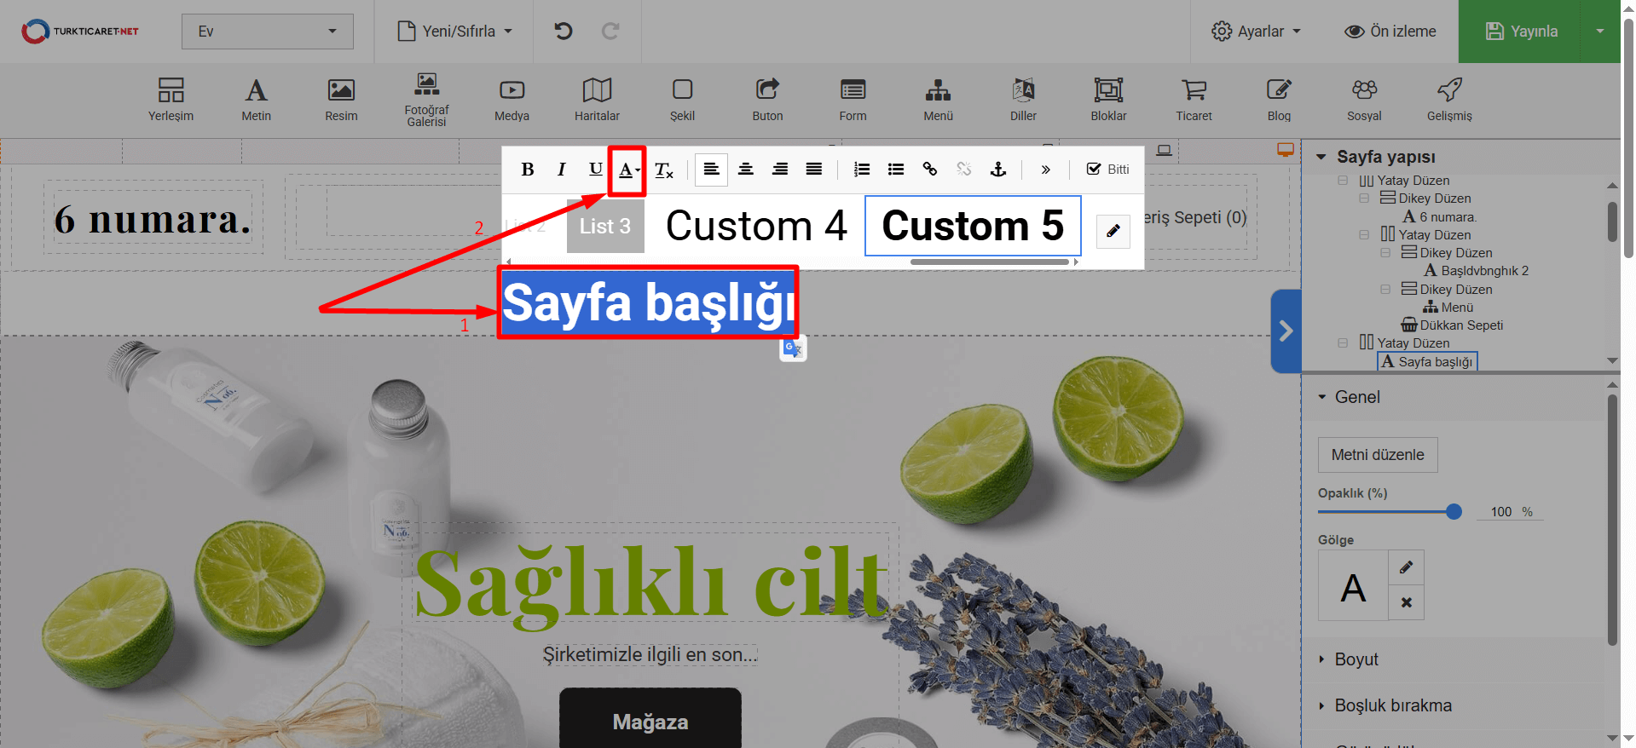
Task: Insert an anchor
Action: pyautogui.click(x=998, y=170)
